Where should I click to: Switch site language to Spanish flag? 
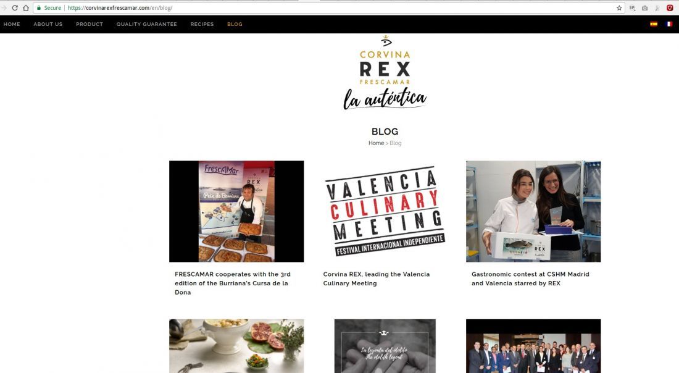pyautogui.click(x=654, y=24)
